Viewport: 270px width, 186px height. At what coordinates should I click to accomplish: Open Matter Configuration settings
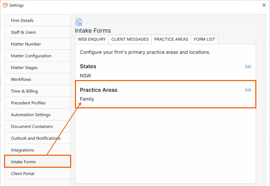pos(37,56)
